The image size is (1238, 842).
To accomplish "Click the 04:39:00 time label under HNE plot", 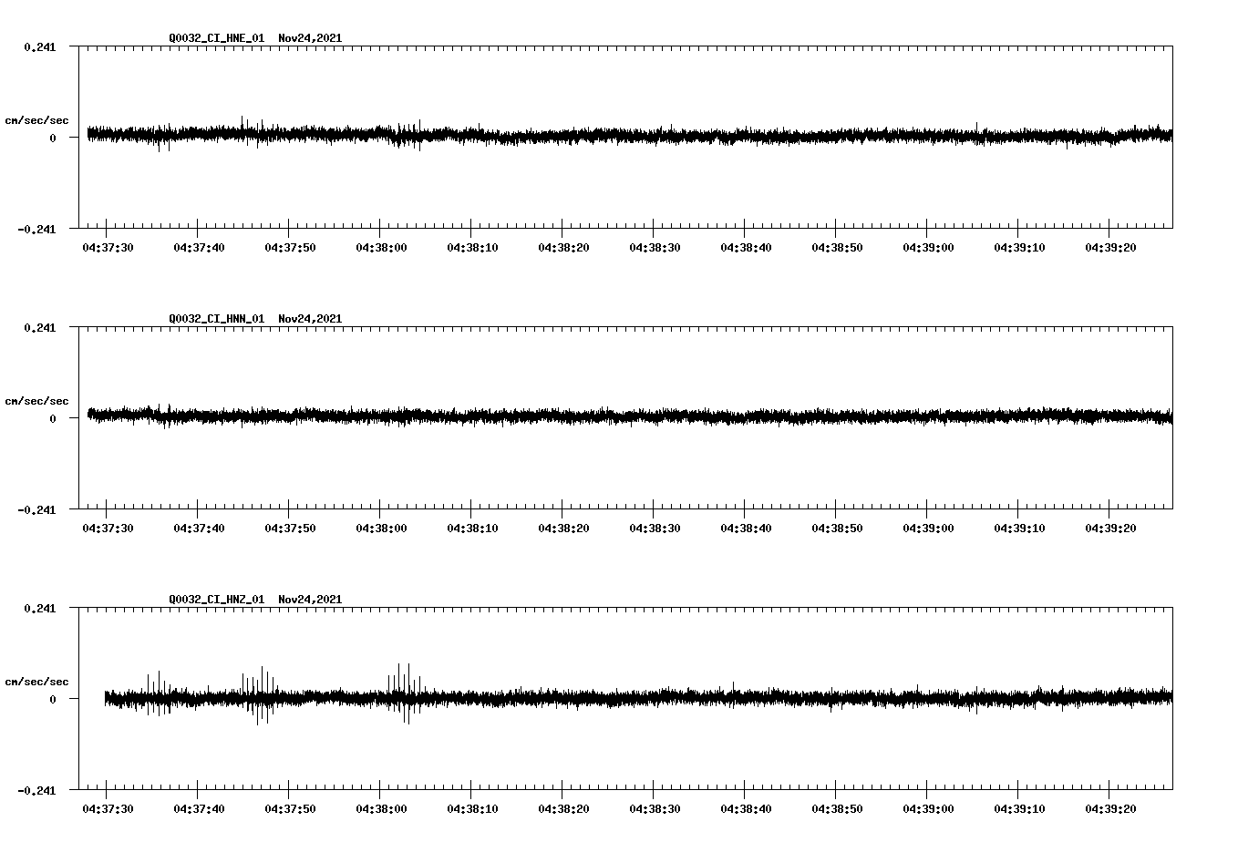I will click(928, 247).
